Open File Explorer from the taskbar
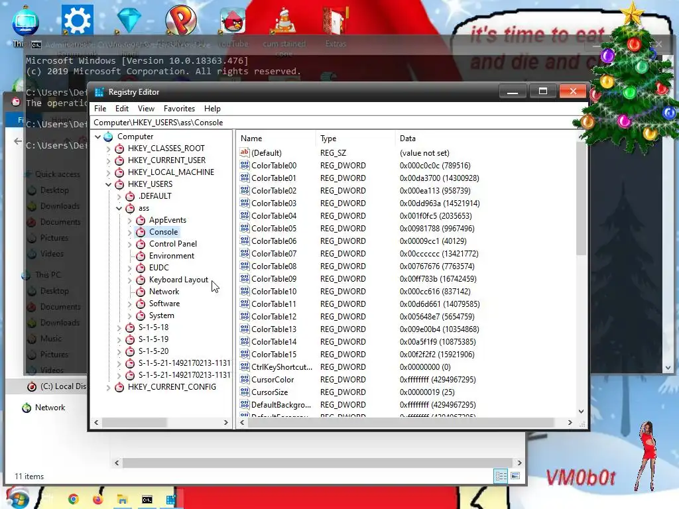The height and width of the screenshot is (509, 679). pos(123,500)
